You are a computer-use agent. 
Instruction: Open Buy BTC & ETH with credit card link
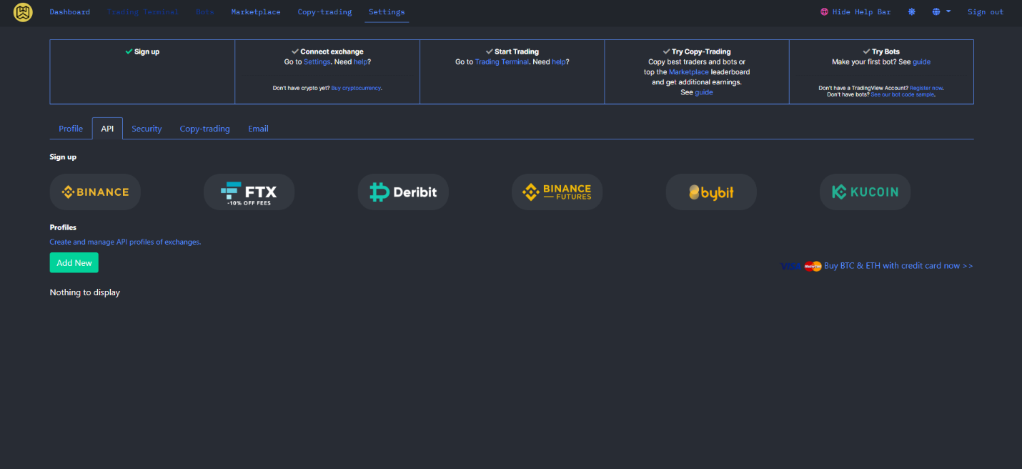click(898, 266)
